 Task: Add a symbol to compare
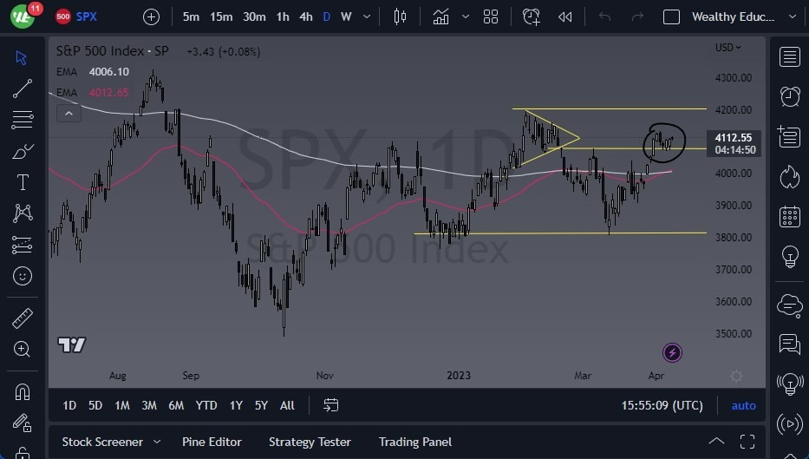[x=151, y=17]
